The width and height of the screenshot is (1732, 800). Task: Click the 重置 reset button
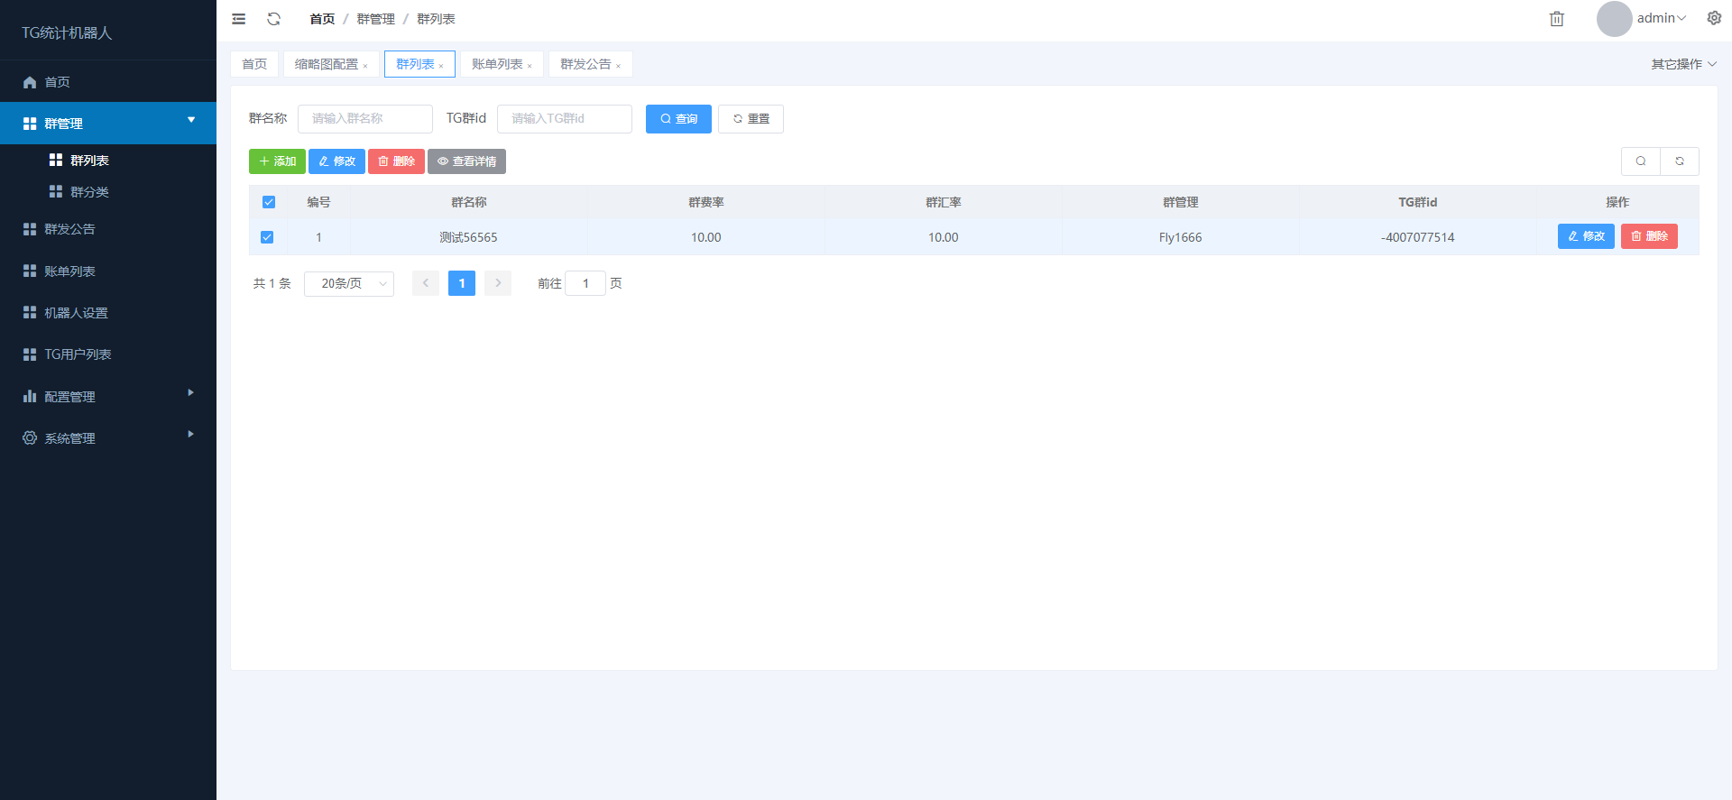(751, 119)
